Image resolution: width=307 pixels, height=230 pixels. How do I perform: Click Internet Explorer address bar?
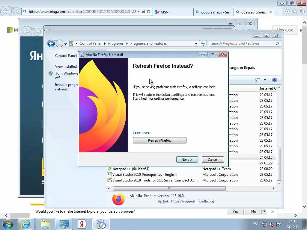click(x=79, y=12)
